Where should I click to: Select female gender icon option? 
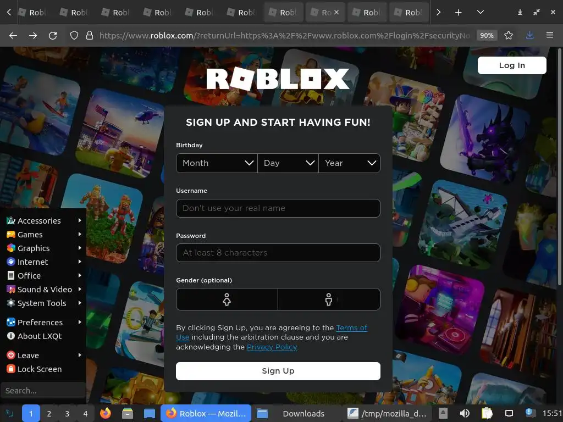point(227,299)
